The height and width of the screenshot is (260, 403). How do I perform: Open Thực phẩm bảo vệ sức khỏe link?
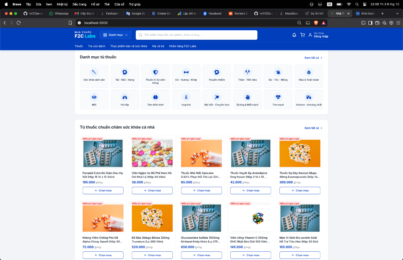[129, 46]
